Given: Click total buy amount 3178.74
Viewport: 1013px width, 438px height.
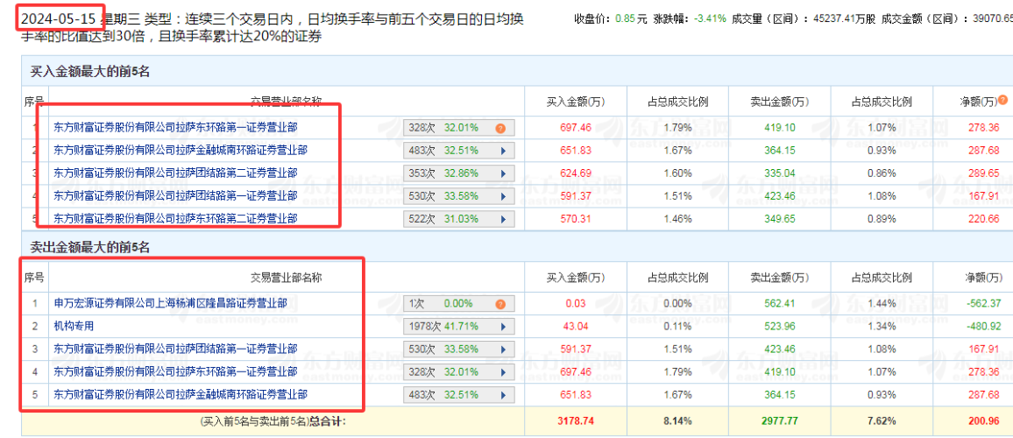Looking at the screenshot, I should click(x=576, y=421).
